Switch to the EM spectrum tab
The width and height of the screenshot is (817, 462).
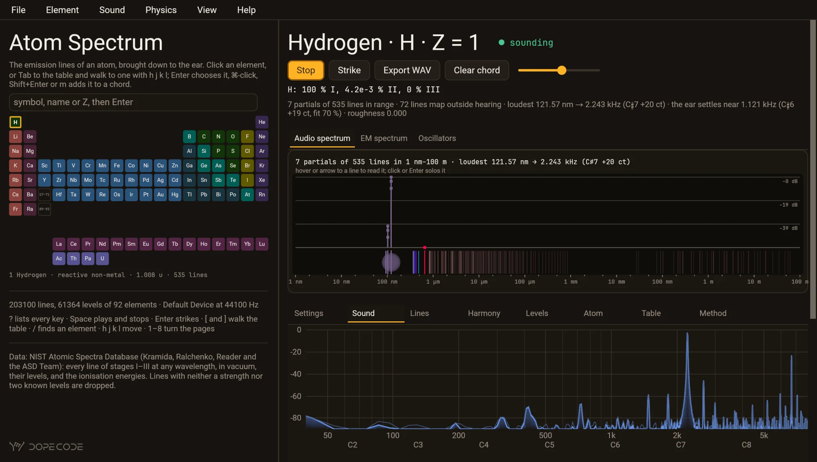coord(384,138)
